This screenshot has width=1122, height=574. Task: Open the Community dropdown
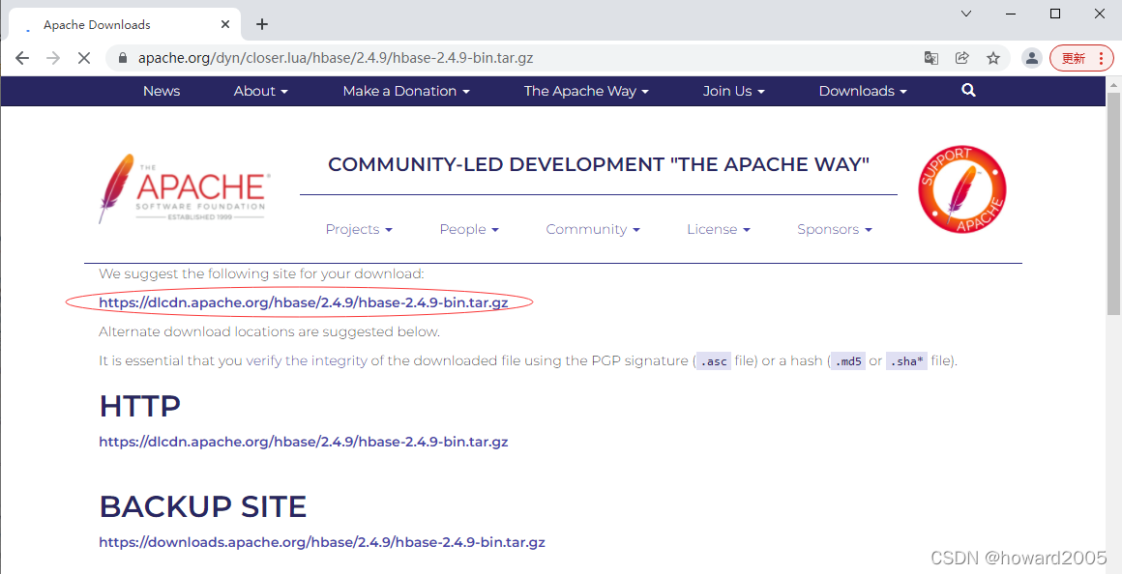[593, 229]
